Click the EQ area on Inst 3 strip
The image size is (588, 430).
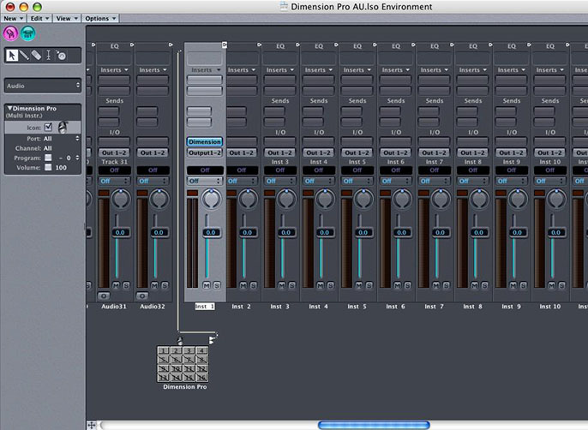[x=280, y=58]
